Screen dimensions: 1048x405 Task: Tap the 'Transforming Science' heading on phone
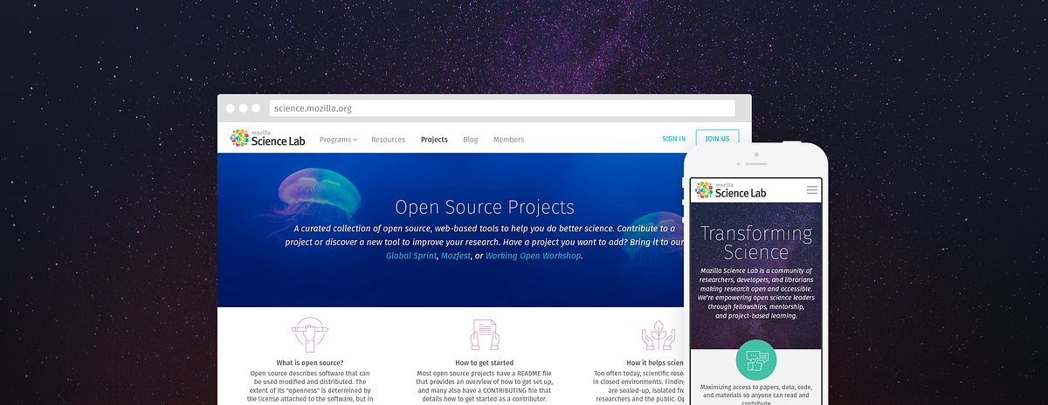(x=755, y=243)
